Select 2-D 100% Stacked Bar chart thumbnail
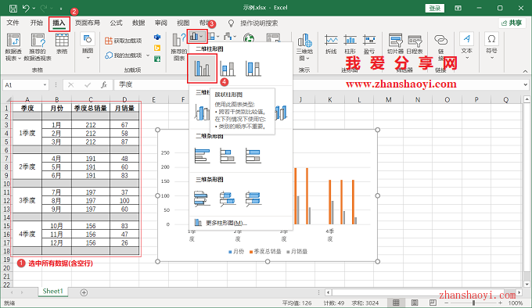This screenshot has height=308, width=532. [x=253, y=156]
